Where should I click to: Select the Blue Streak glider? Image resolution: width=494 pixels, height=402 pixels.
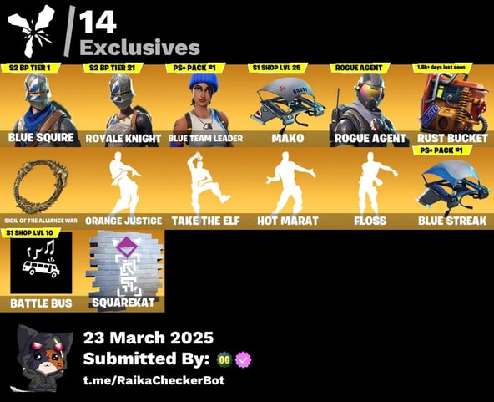tap(452, 188)
